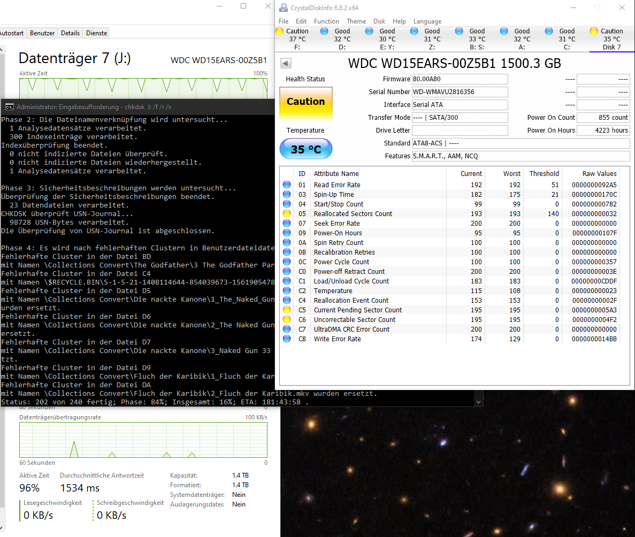Switch to Details tab in Task Manager
Image resolution: width=635 pixels, height=537 pixels.
click(x=70, y=33)
